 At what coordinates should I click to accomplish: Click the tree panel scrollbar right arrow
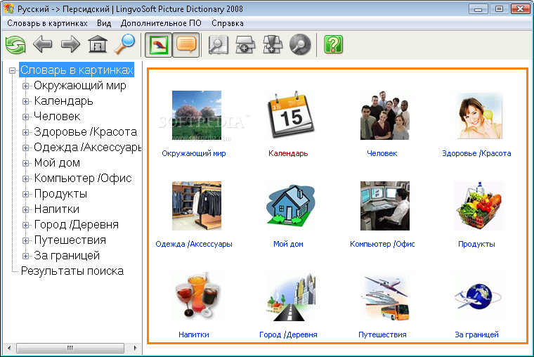[135, 348]
